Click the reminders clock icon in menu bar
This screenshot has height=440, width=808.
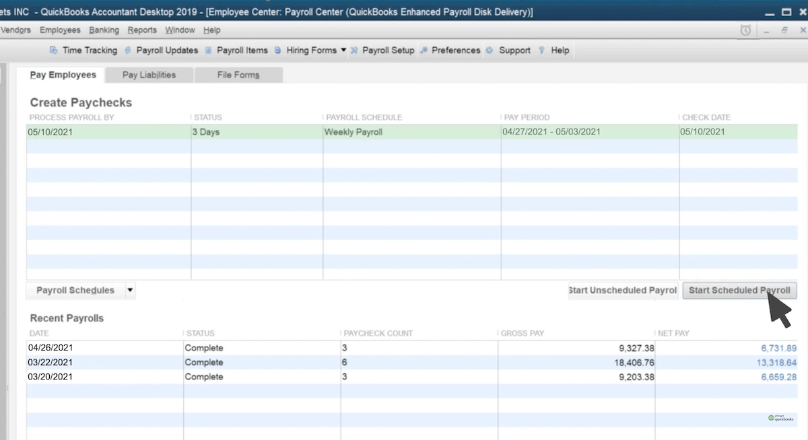click(745, 30)
